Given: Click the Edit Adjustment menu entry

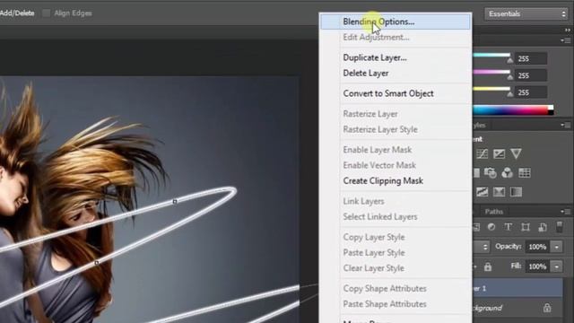Looking at the screenshot, I should click(x=396, y=37).
